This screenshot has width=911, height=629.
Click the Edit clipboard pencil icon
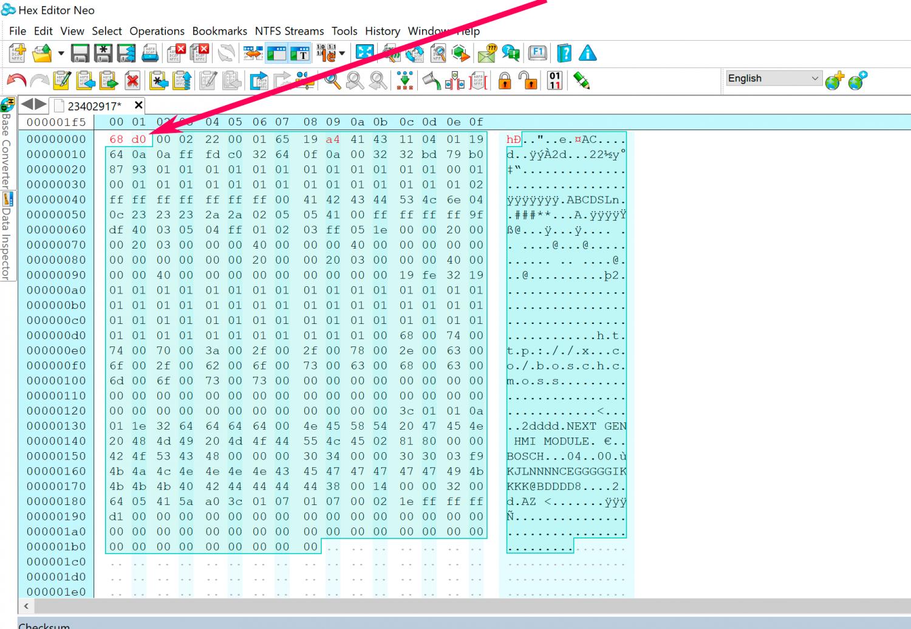[x=62, y=80]
